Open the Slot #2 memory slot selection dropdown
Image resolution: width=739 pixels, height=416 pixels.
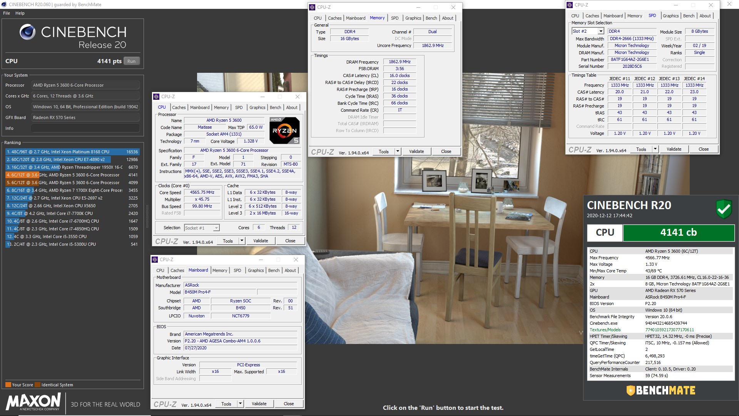601,31
